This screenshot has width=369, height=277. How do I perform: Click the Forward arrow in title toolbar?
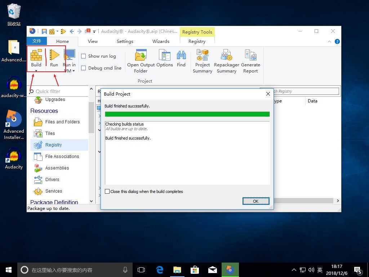coord(80,31)
